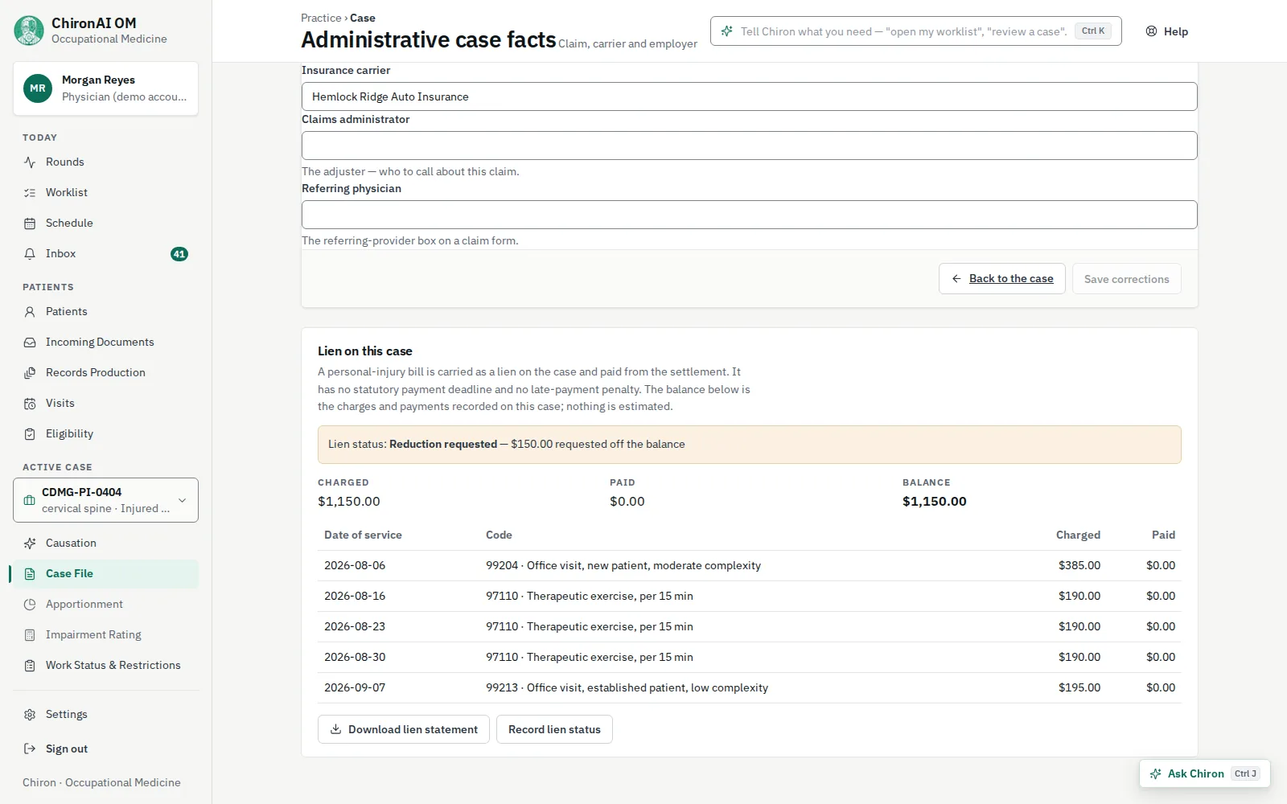
Task: Open the Incoming Documents tray icon
Action: (30, 343)
